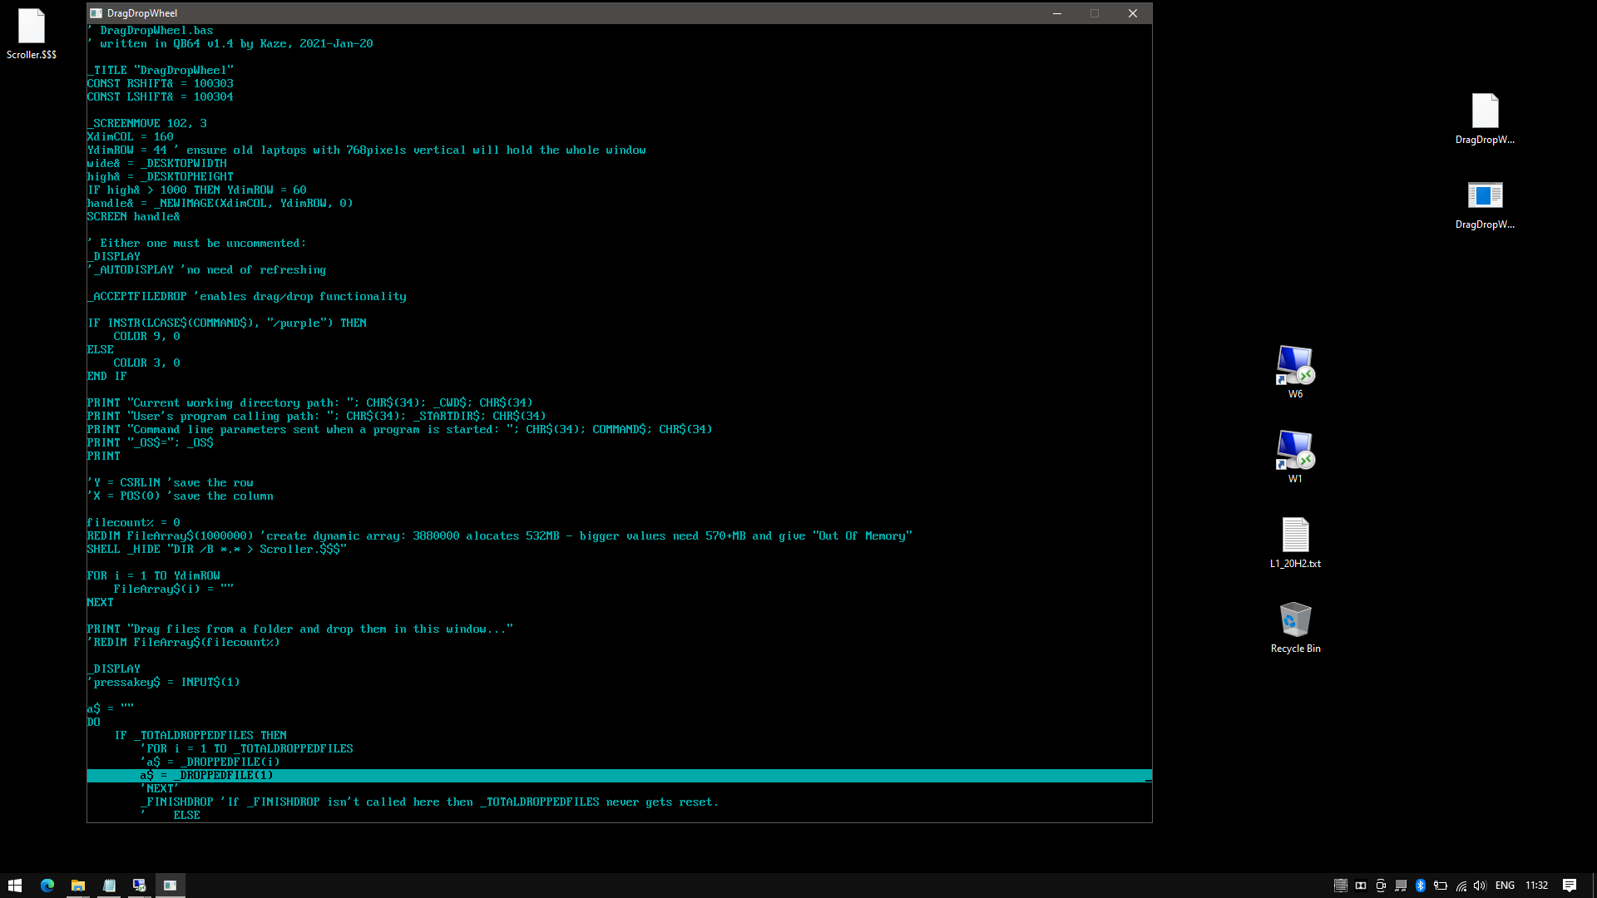This screenshot has height=898, width=1597.
Task: Open File Explorer from the taskbar
Action: tap(78, 886)
